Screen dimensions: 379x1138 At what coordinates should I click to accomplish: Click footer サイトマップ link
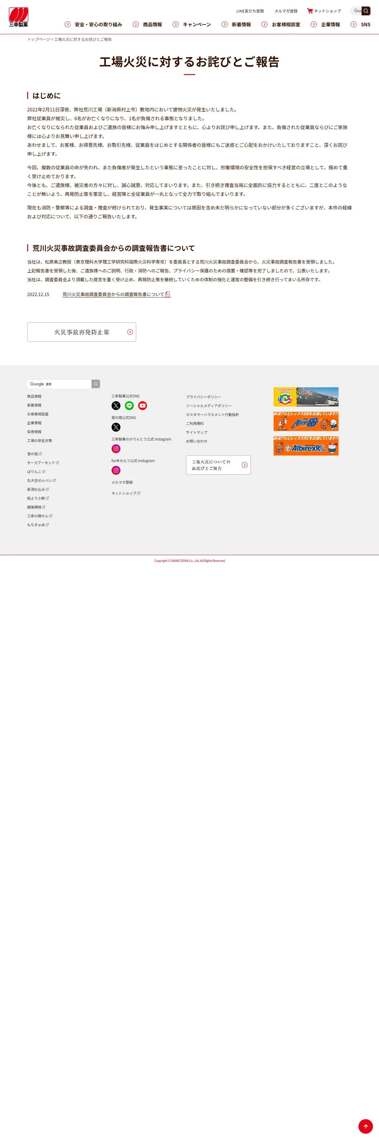point(196,432)
